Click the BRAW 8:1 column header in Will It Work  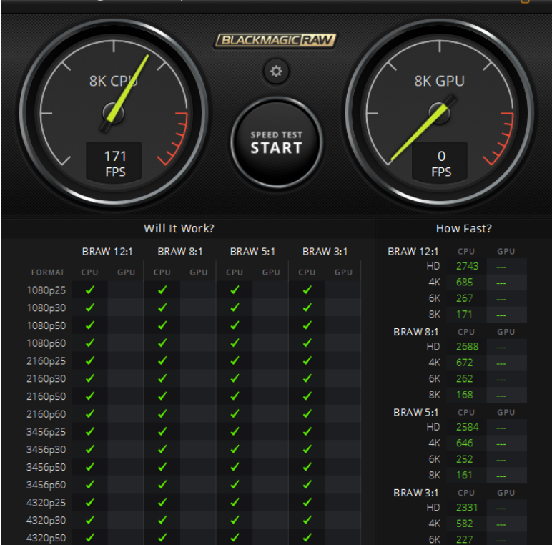tap(180, 252)
